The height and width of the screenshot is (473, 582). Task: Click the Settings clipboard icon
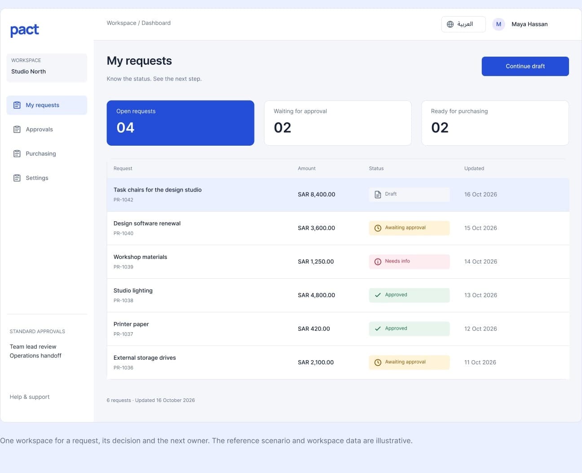click(x=17, y=178)
